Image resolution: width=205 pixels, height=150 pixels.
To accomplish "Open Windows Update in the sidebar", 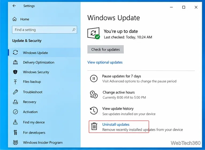I will (44, 52).
